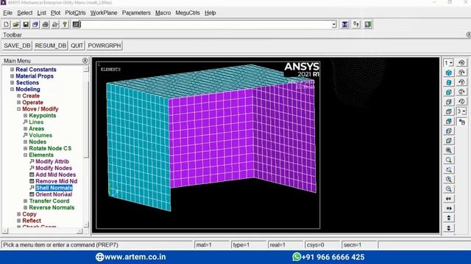The image size is (471, 264).
Task: Click the Main Menu scroll-down arrow
Action: [86, 224]
